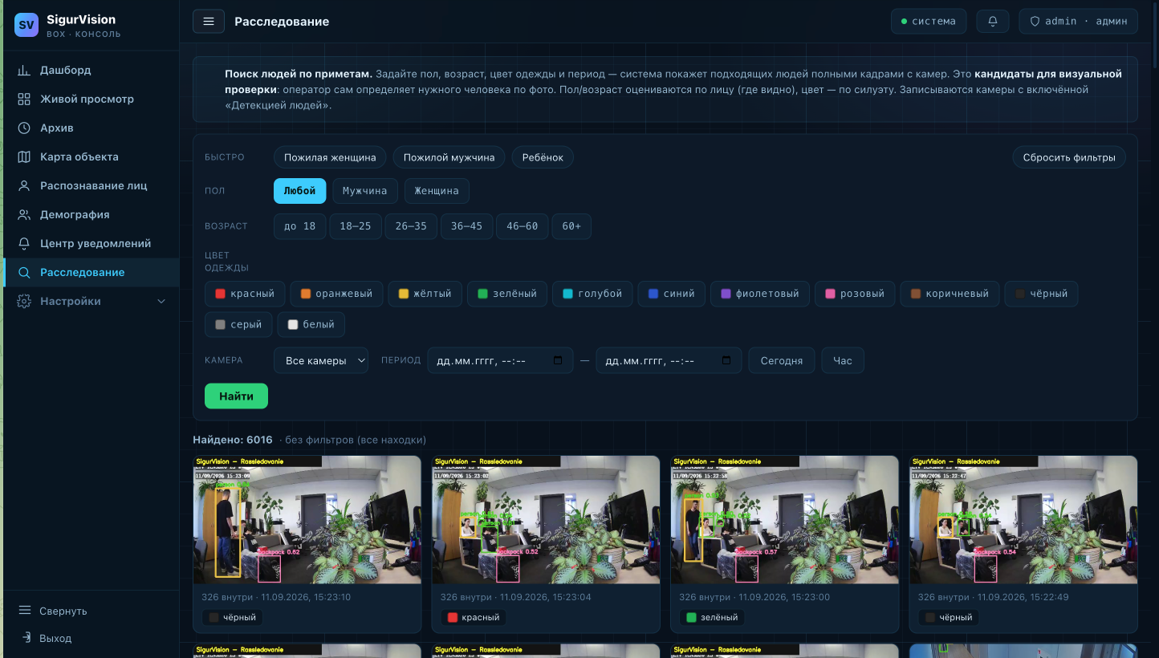Choose the фиолетовый clothing color swatch
The image size is (1159, 658).
[x=760, y=294]
